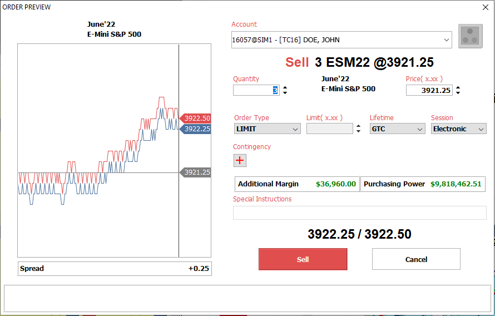
Task: Click the Purchasing Power $9,818,462.51 value
Action: click(456, 184)
